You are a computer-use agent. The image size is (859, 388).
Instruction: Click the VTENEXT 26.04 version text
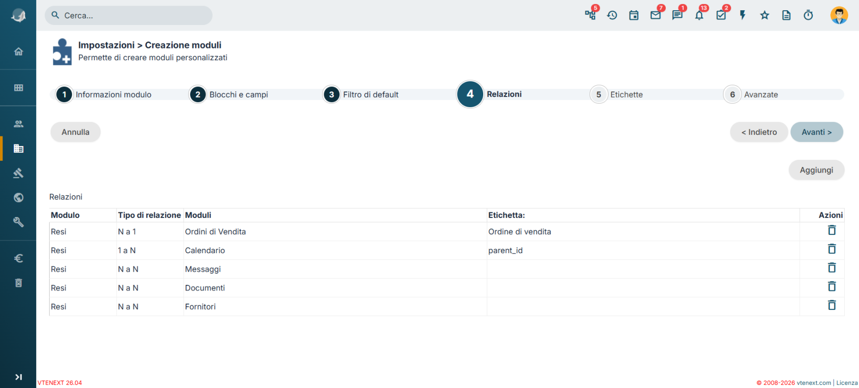(x=60, y=383)
